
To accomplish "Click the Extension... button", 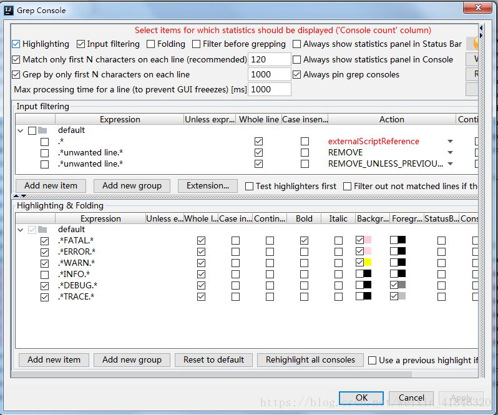I will click(208, 185).
